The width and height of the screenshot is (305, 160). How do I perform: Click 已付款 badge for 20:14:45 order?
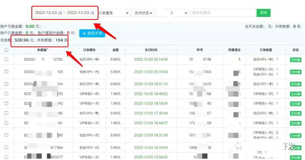(296, 60)
